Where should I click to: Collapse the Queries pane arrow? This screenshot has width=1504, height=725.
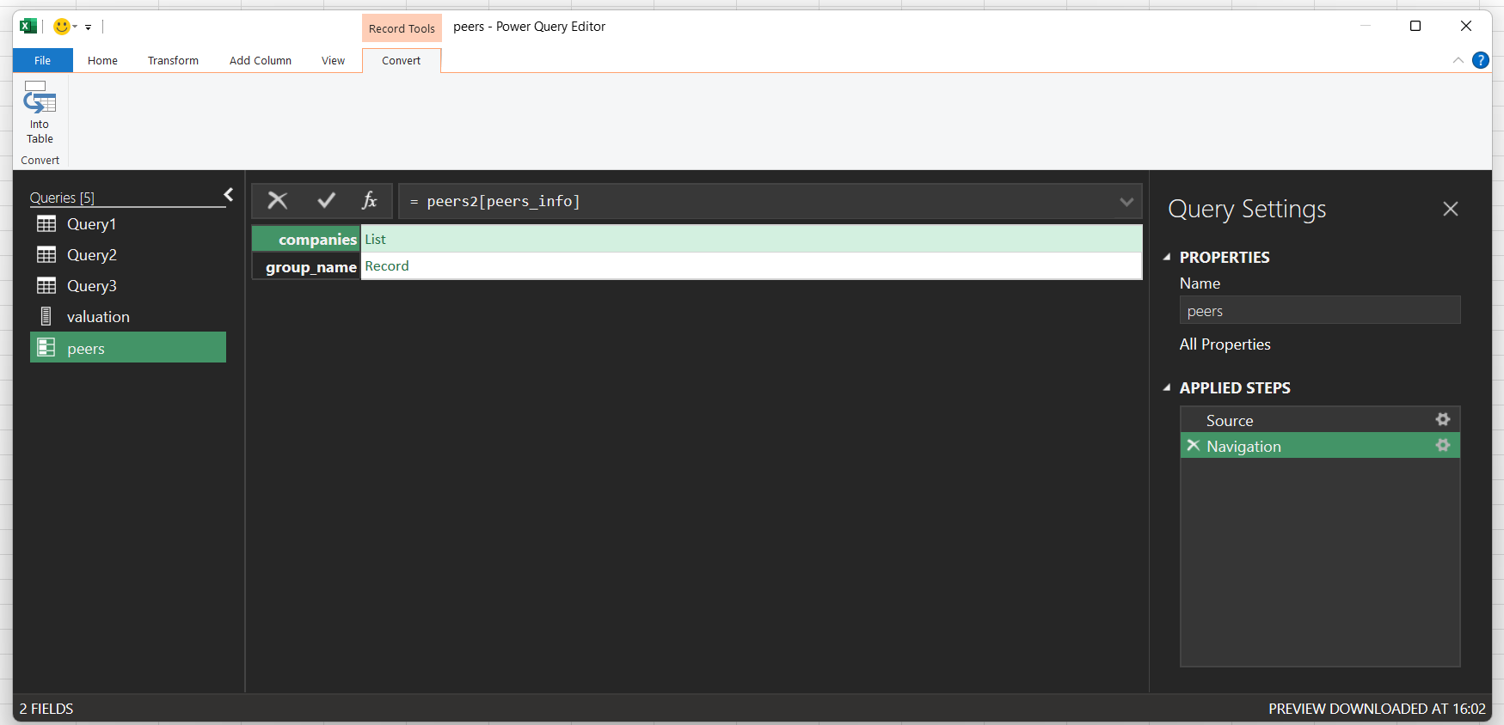coord(229,195)
